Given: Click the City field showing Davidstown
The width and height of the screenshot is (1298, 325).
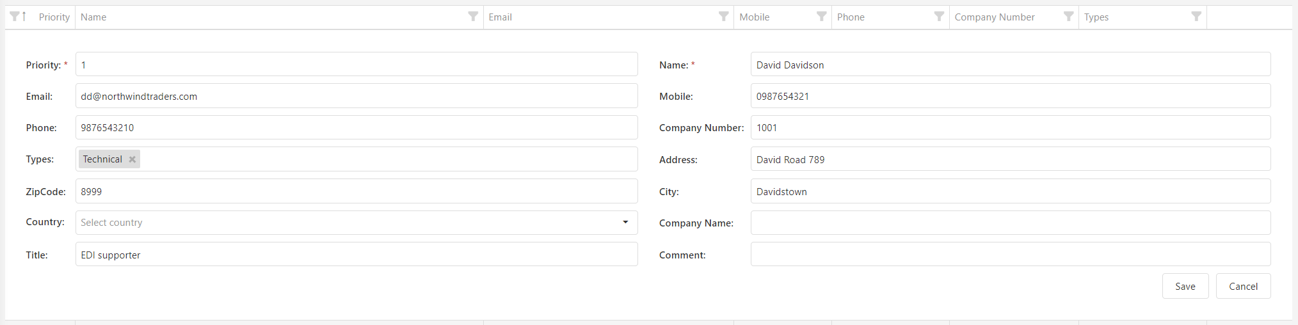Looking at the screenshot, I should click(1010, 192).
